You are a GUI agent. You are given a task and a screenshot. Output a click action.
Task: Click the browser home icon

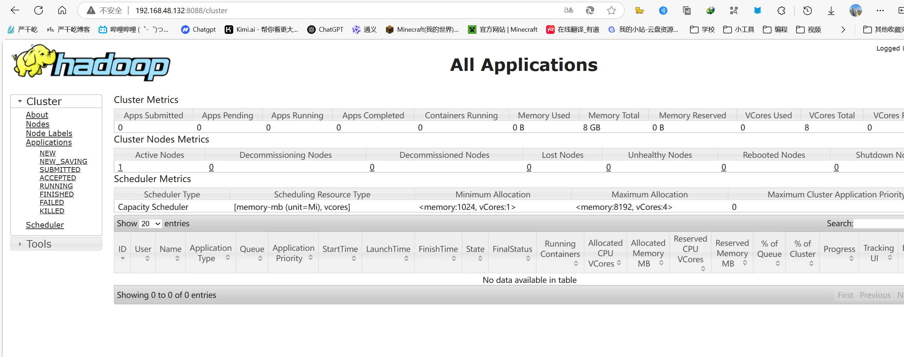point(62,10)
